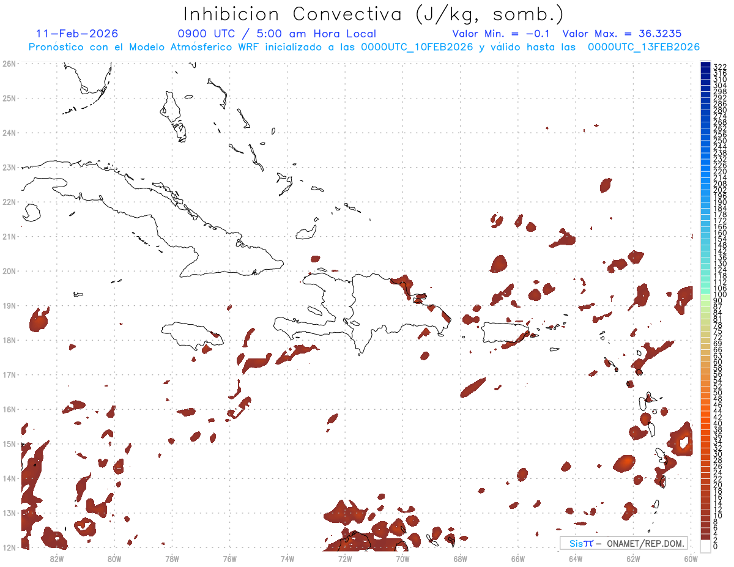Screen dimensions: 734x567
Task: Click the 17N latitude label
Action: pos(9,374)
